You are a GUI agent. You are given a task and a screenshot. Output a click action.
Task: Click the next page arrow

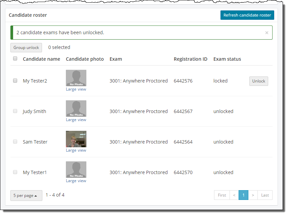coord(253,195)
